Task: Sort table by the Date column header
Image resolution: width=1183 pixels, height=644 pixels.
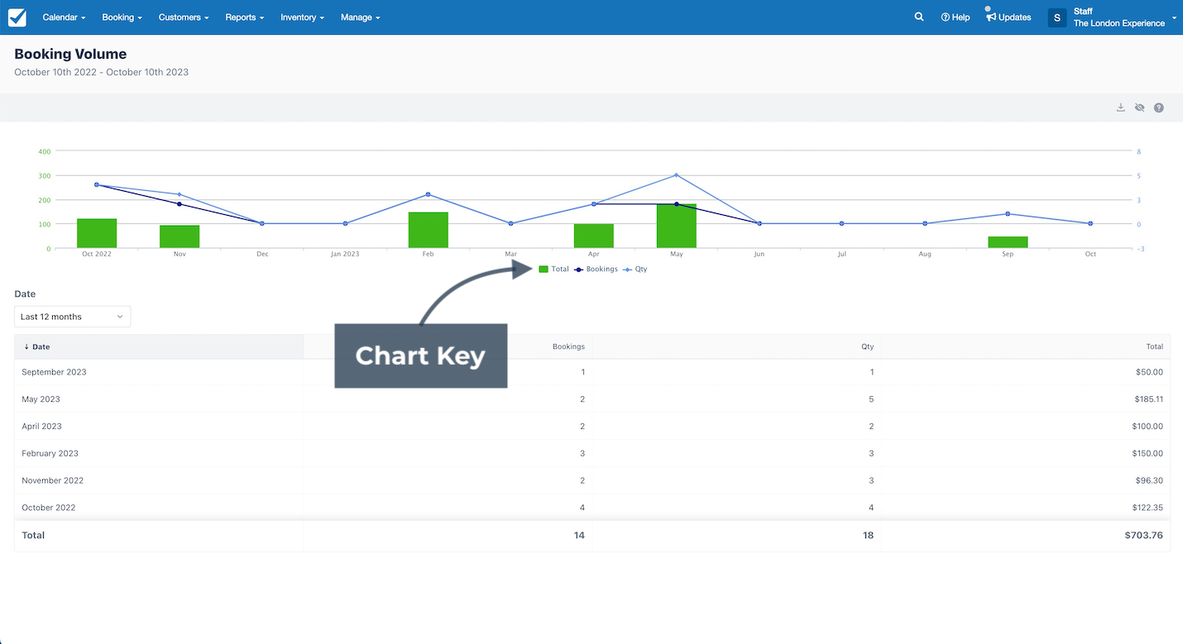Action: coord(159,347)
